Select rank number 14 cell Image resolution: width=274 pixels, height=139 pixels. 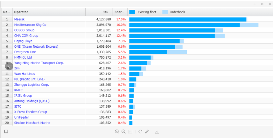pos(7,90)
